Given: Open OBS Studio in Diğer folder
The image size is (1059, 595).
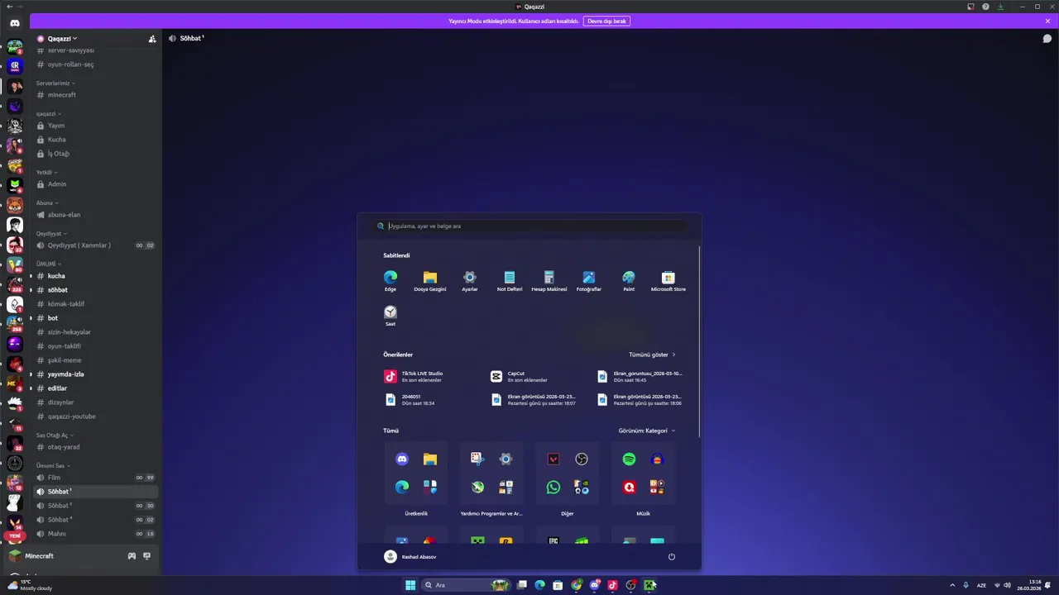Looking at the screenshot, I should pos(582,459).
